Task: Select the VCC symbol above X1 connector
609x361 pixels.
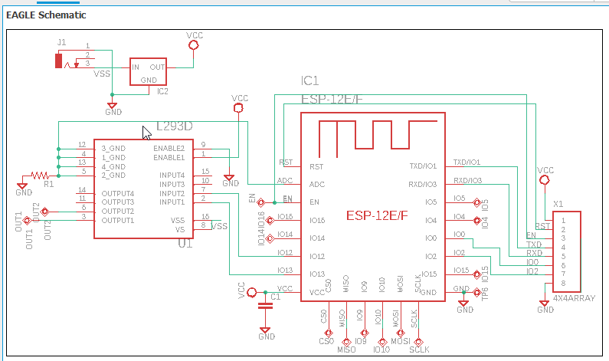Action: click(545, 179)
